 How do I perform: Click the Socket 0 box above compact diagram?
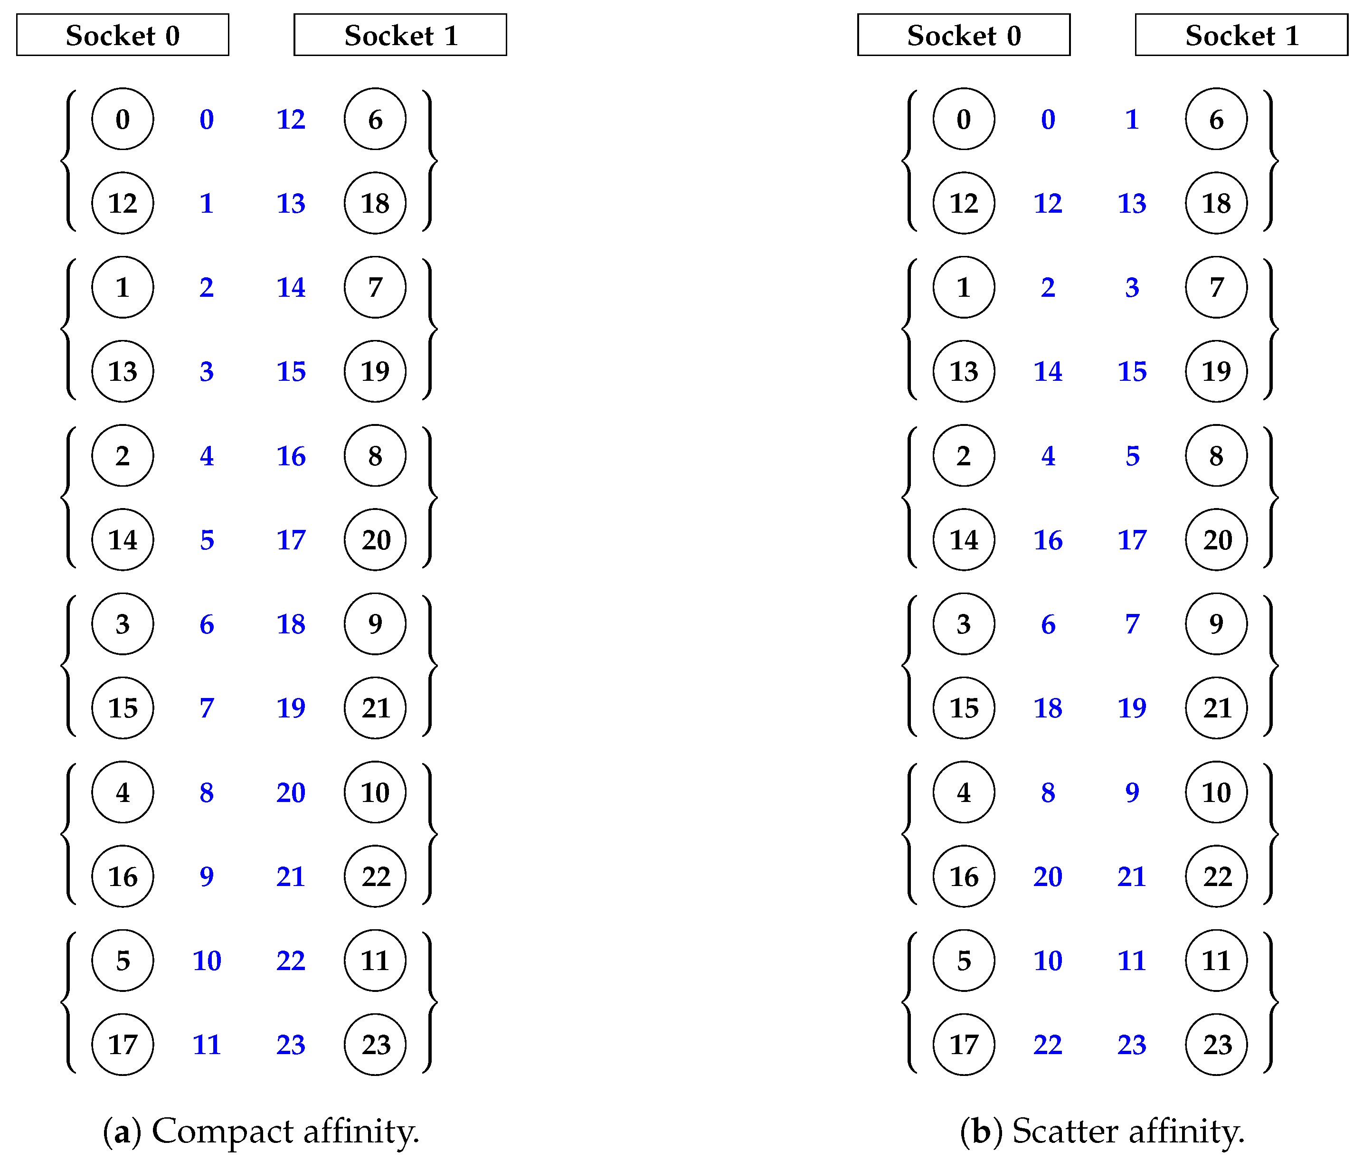(x=123, y=35)
